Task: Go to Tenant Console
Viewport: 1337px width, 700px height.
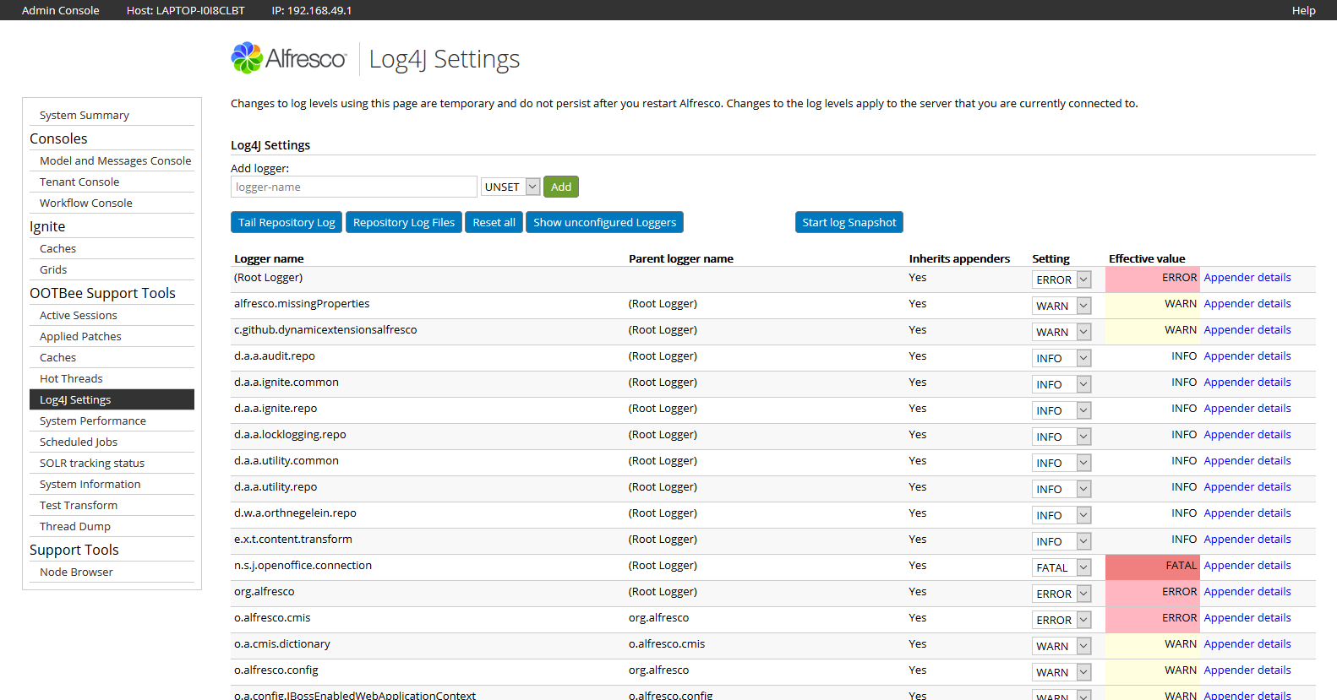Action: pos(79,182)
